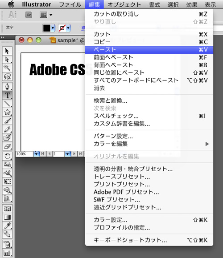This screenshot has height=258, width=223.
Task: Go to previous artboard button
Action: point(49,154)
